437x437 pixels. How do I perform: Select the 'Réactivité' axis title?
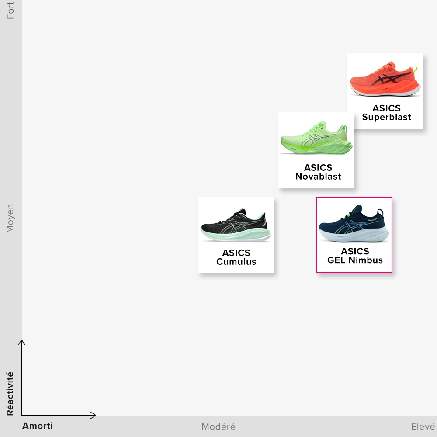[10, 394]
